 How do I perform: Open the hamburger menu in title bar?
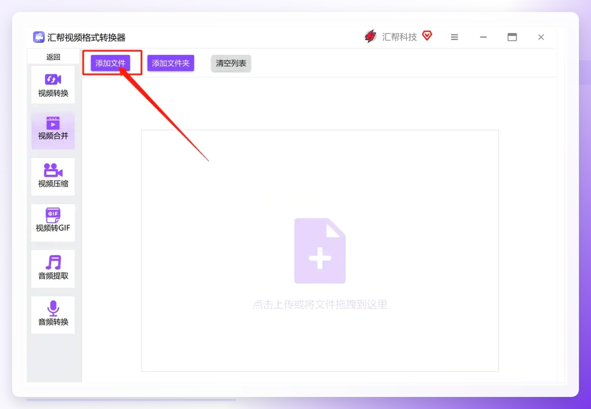[454, 37]
